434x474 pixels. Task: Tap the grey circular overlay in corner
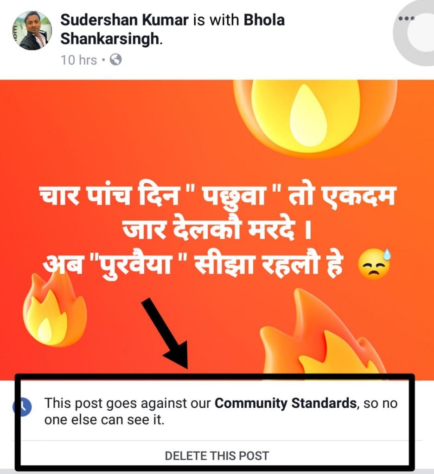click(x=415, y=33)
